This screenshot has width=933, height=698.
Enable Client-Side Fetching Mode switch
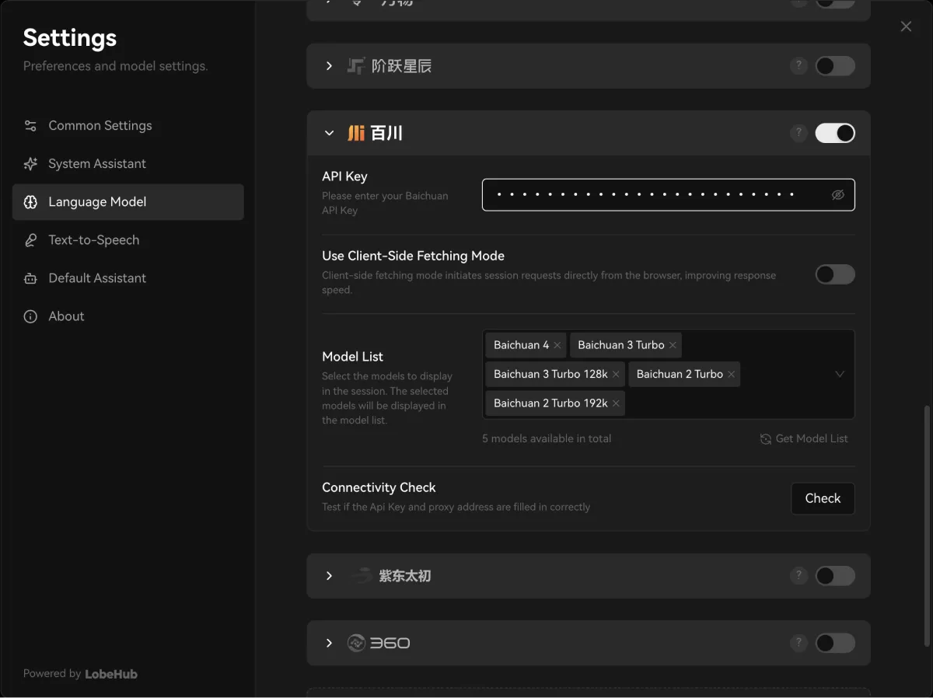pos(834,274)
